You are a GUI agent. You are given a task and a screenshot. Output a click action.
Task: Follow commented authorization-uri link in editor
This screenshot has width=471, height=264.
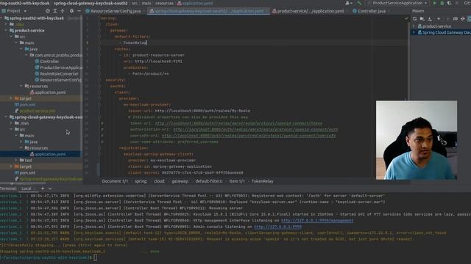coord(255,129)
